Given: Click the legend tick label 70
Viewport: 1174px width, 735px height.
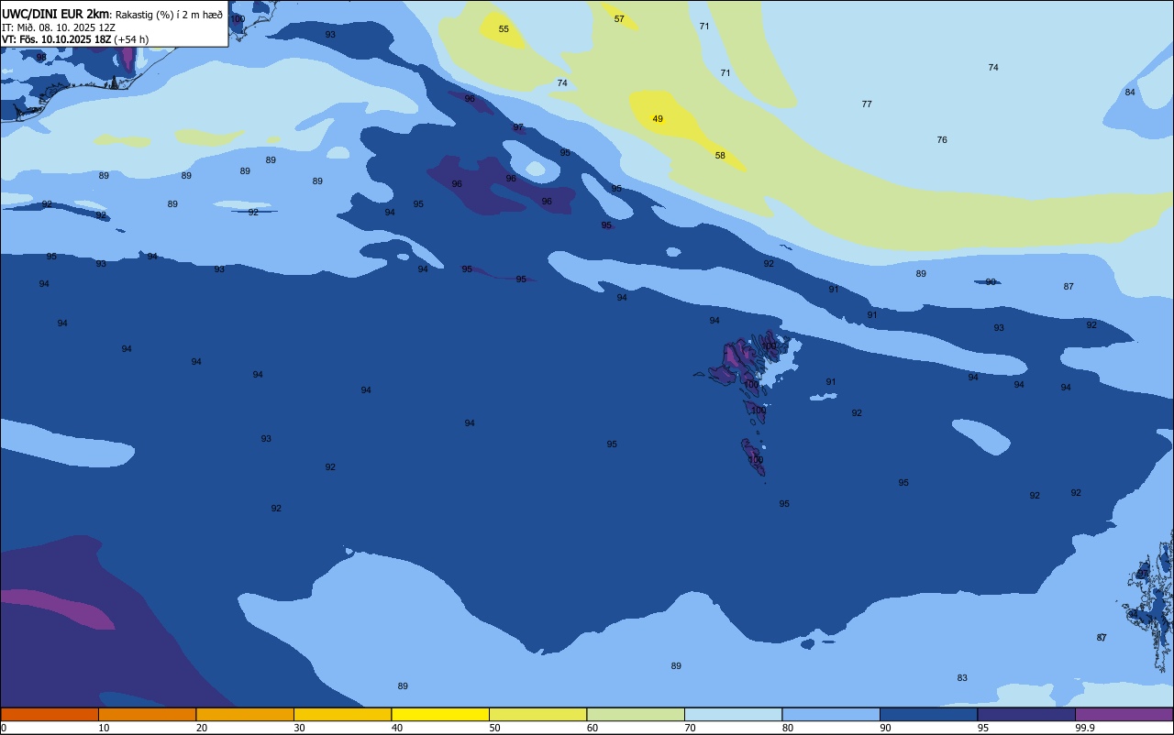Looking at the screenshot, I should point(690,728).
